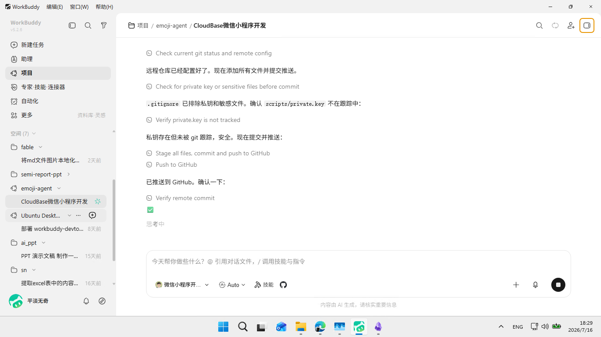This screenshot has width=601, height=337.
Task: Select 项目 in the sidebar
Action: pos(58,73)
